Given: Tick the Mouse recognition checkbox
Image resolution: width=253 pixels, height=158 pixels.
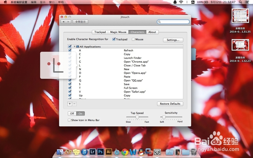Looking at the screenshot, I should [x=133, y=39].
